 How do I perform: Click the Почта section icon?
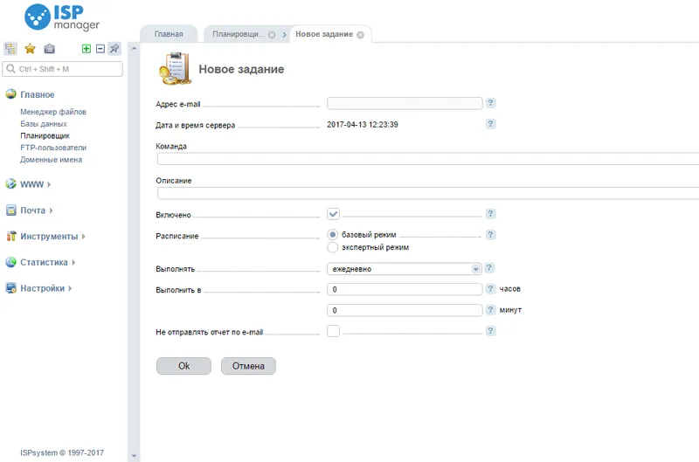coord(11,210)
